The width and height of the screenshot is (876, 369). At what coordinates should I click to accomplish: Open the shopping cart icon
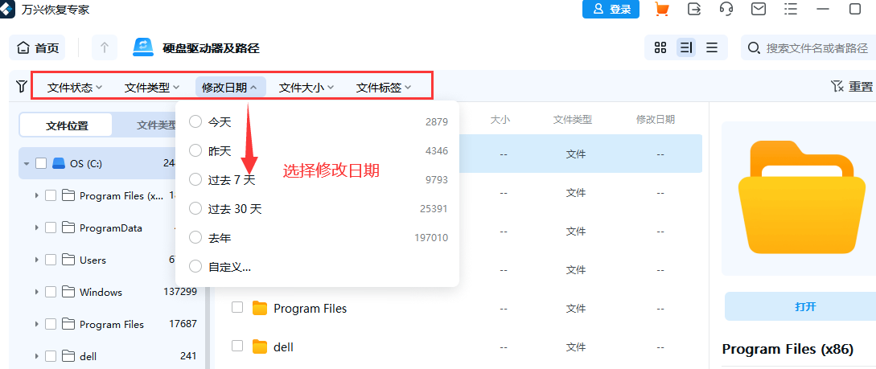click(662, 9)
